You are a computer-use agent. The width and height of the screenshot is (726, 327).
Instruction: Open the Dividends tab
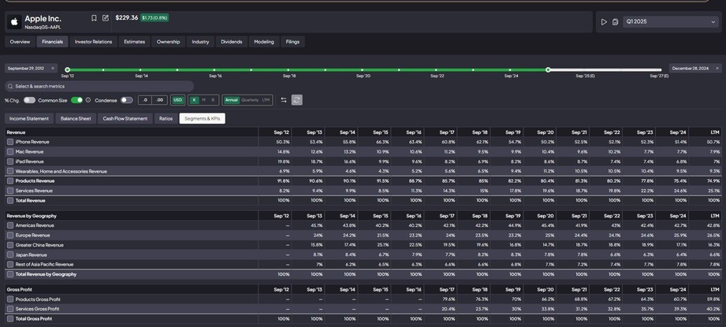pyautogui.click(x=231, y=42)
